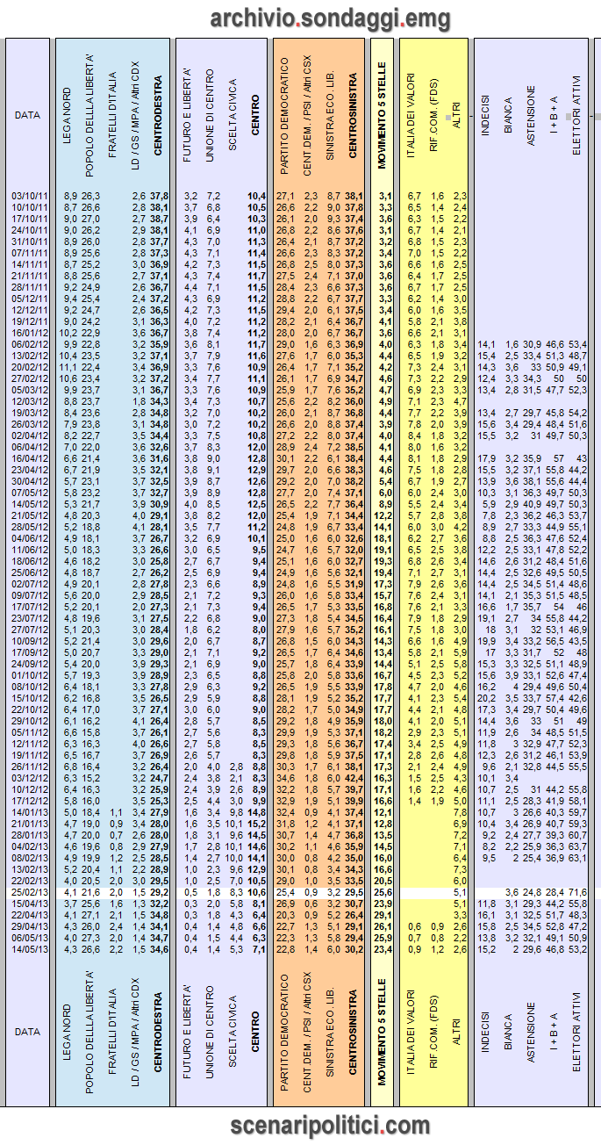Click Centro value 10,4 in 03/10/11 row
This screenshot has width=601, height=1145.
pyautogui.click(x=257, y=196)
